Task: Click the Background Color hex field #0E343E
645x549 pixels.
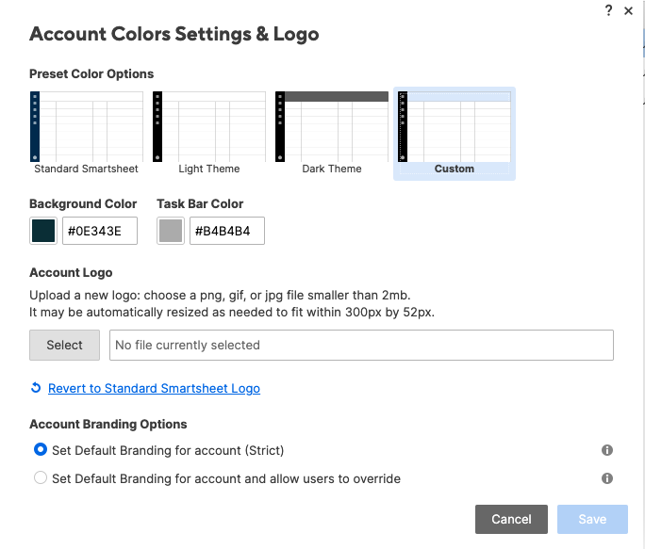Action: (100, 231)
